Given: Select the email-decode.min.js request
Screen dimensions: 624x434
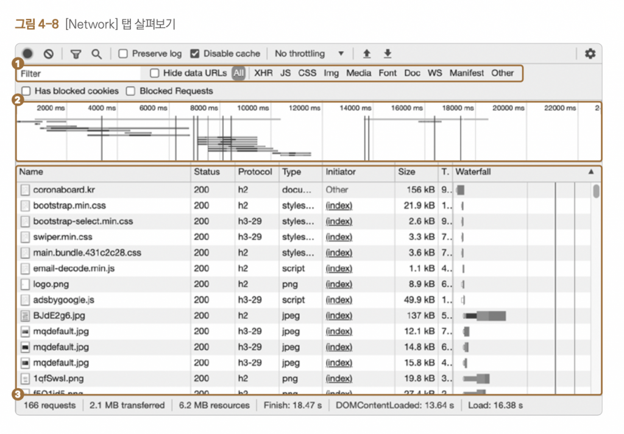Looking at the screenshot, I should tap(74, 269).
